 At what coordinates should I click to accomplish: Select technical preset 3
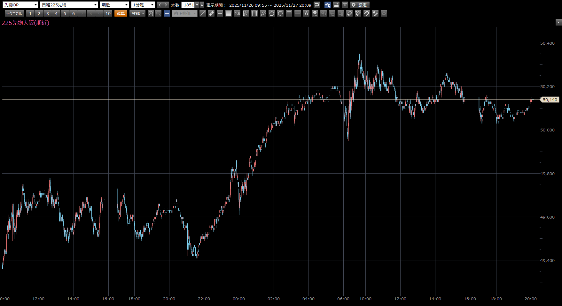click(48, 13)
